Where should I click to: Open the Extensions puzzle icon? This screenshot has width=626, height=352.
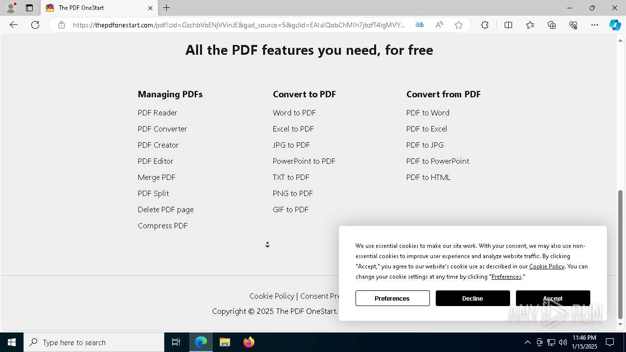coord(485,25)
